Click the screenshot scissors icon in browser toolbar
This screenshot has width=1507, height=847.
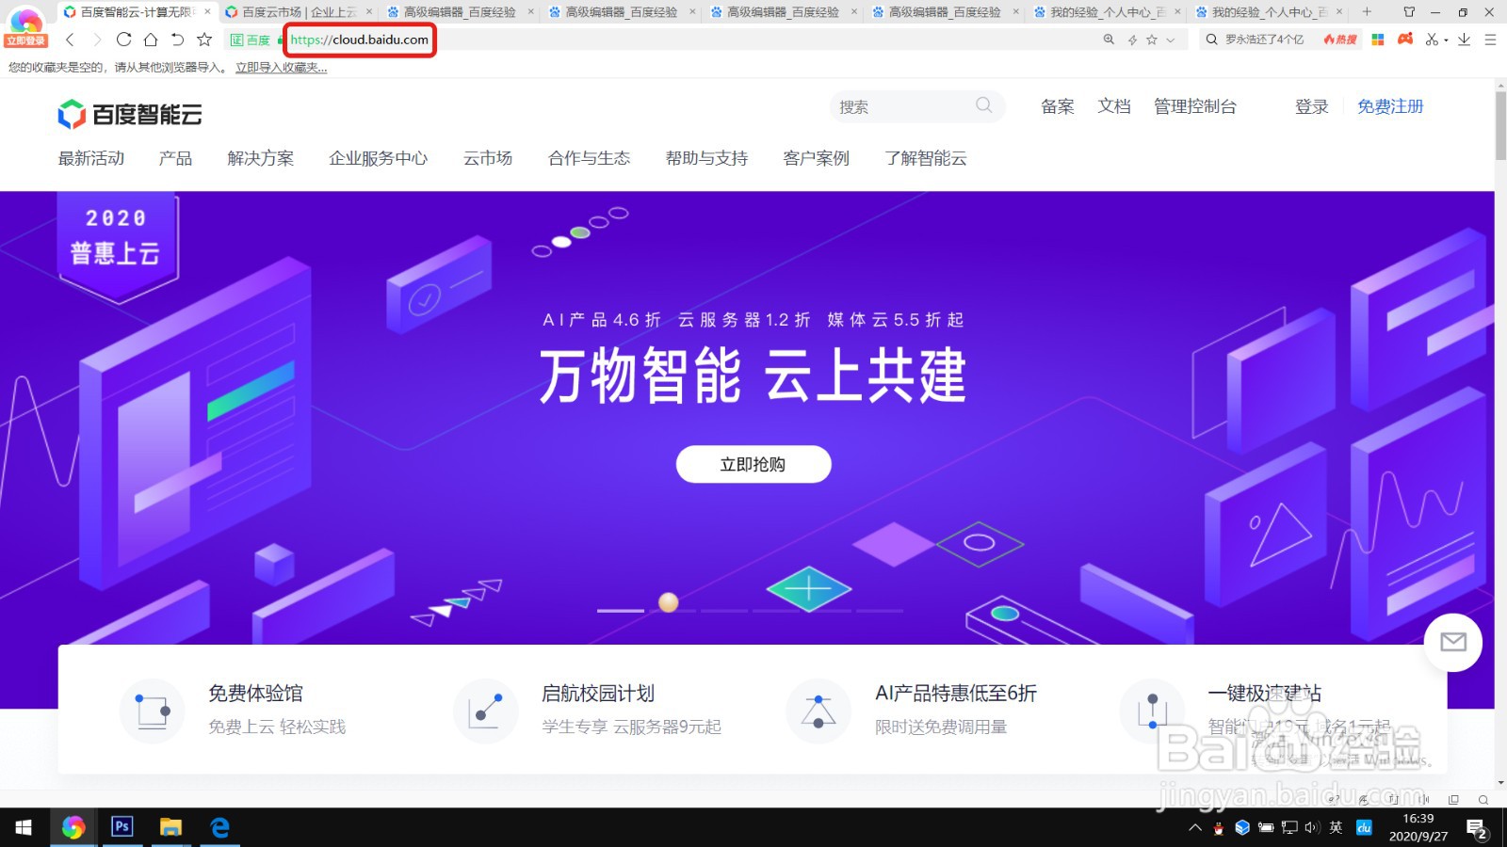[x=1431, y=40]
